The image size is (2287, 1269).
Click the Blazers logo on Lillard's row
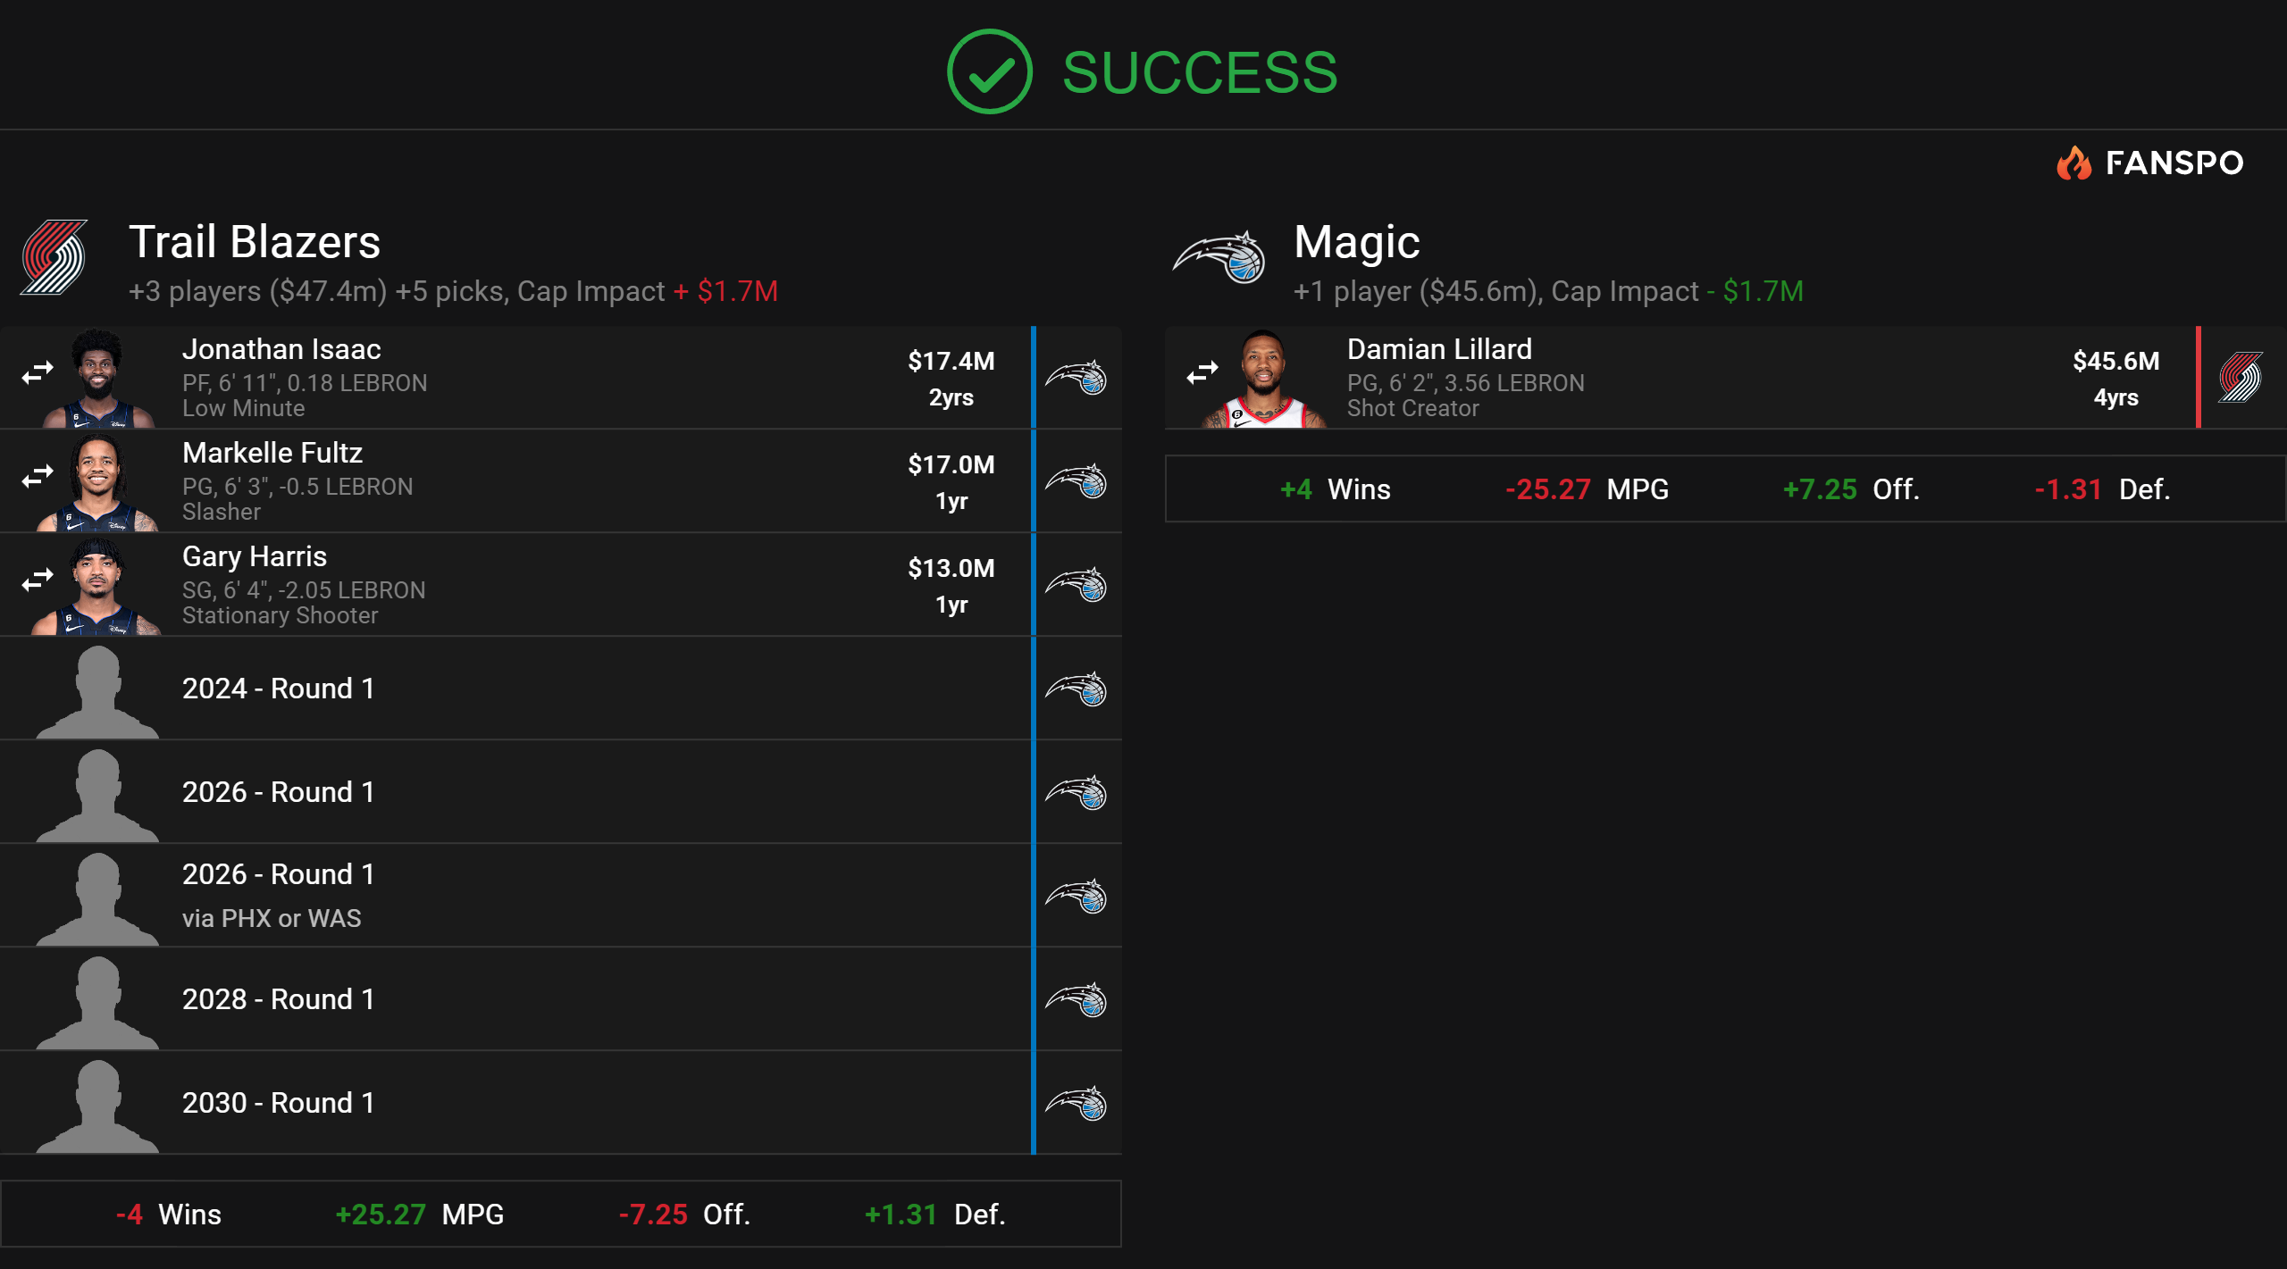2241,378
